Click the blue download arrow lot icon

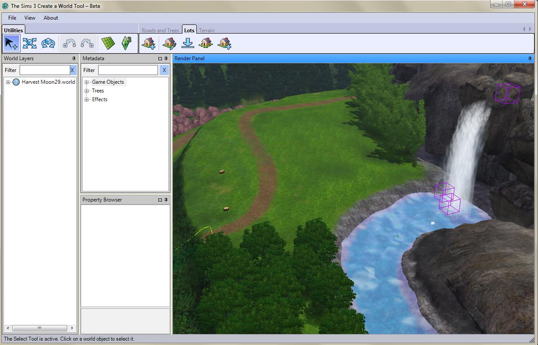[188, 43]
